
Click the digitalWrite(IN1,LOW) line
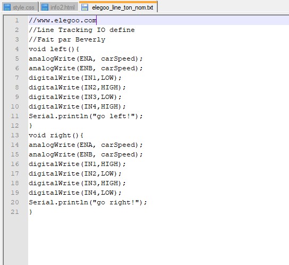point(75,78)
